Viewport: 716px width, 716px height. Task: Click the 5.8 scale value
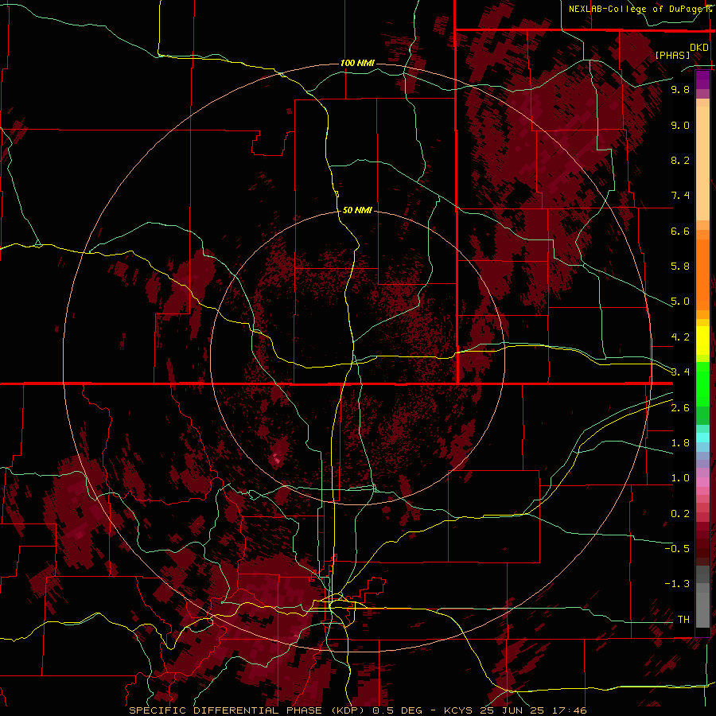pos(680,267)
